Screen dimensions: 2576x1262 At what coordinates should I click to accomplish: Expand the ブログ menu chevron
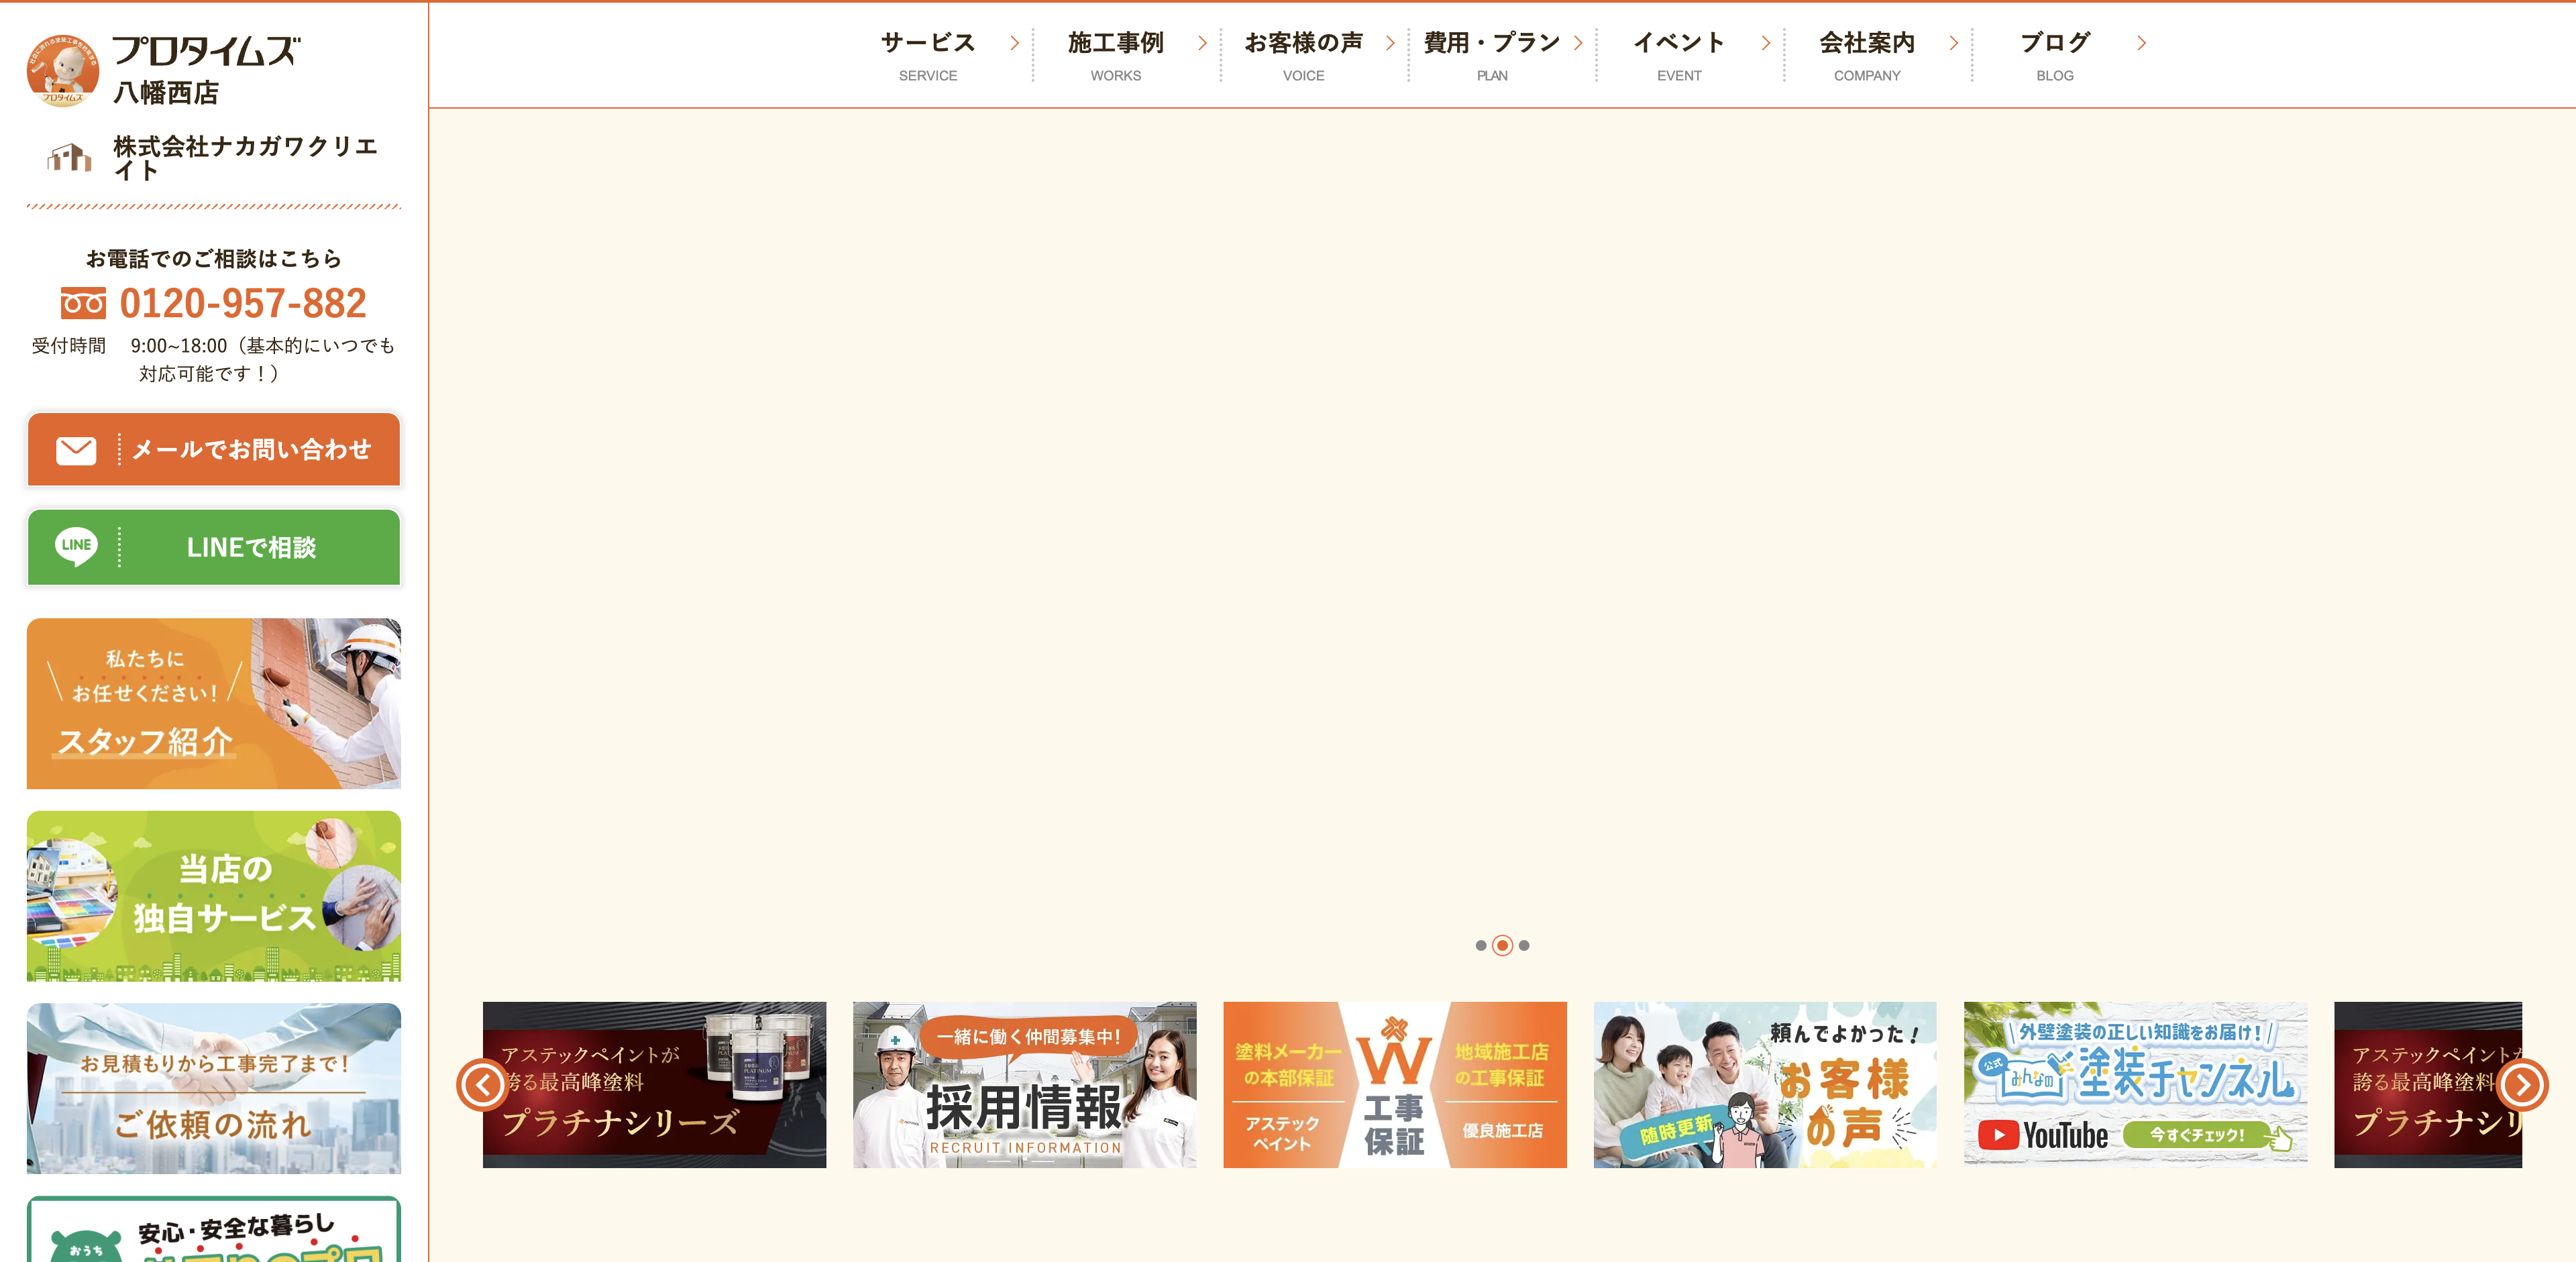pyautogui.click(x=2141, y=43)
